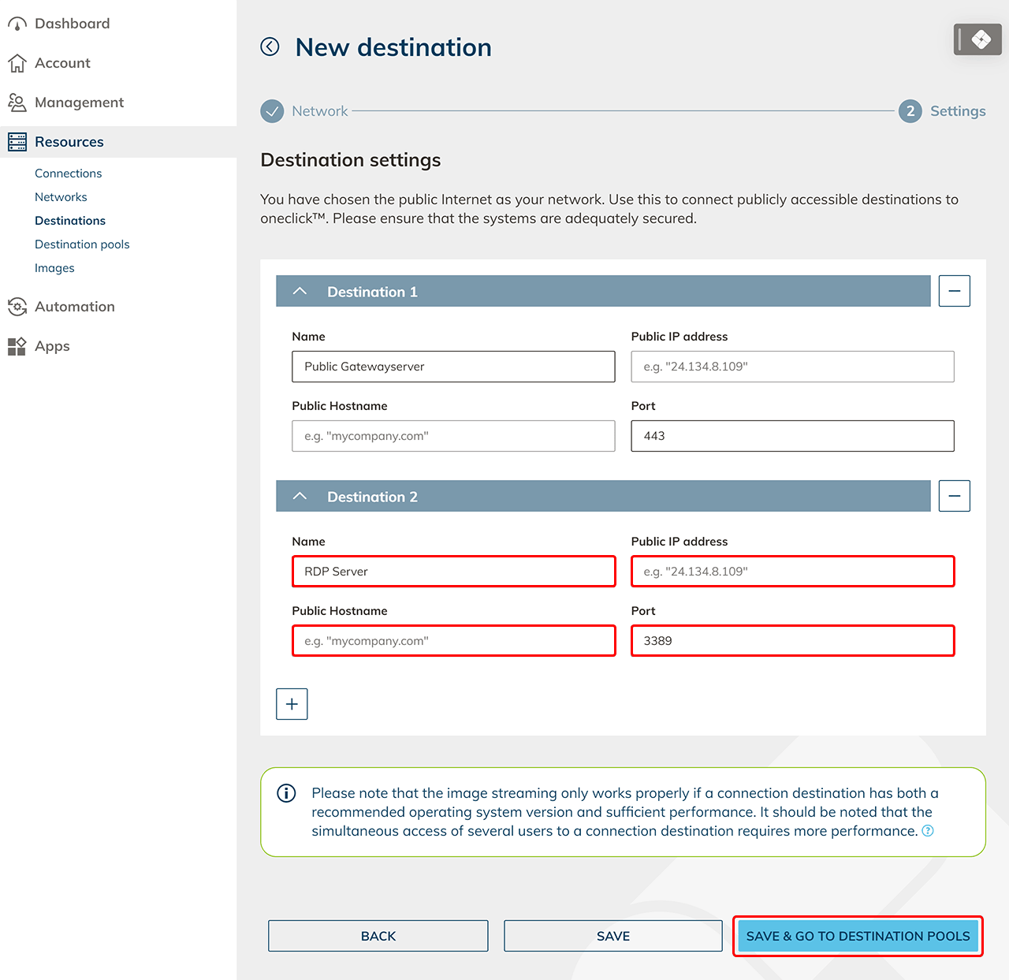Click the Network step checkmark icon
This screenshot has height=980, width=1009.
[272, 111]
